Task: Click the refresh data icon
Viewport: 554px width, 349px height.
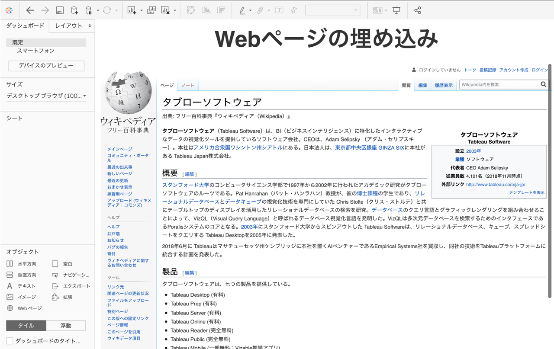Action: point(107,10)
